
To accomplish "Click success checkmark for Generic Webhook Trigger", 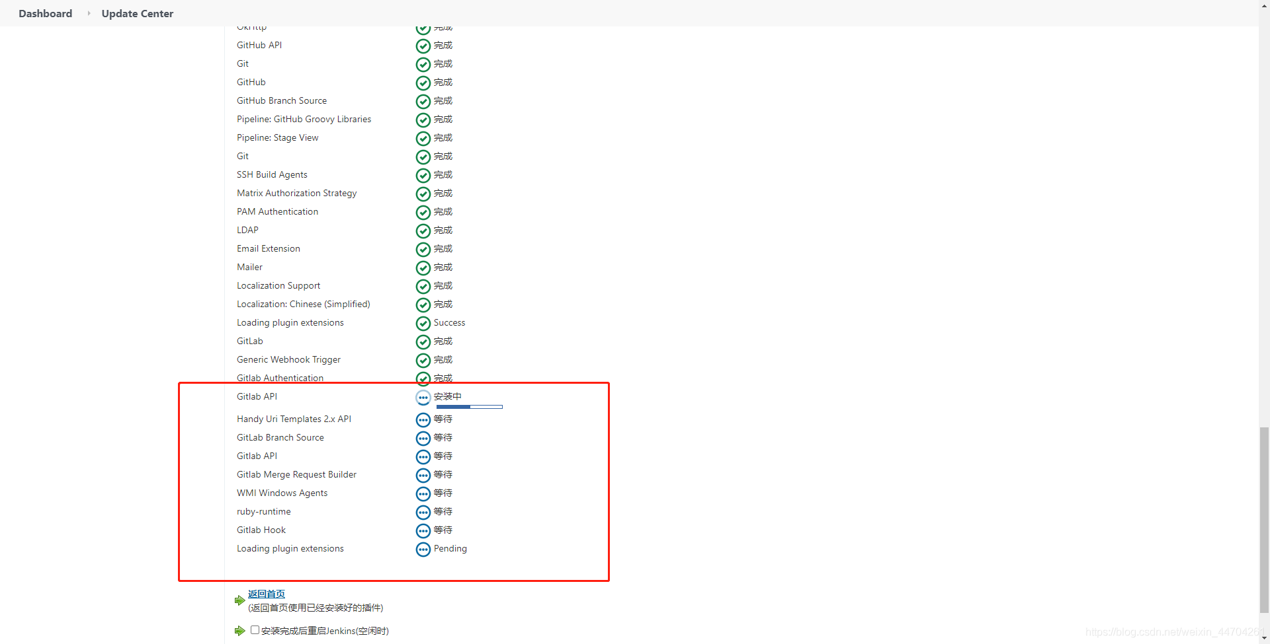I will pos(423,361).
